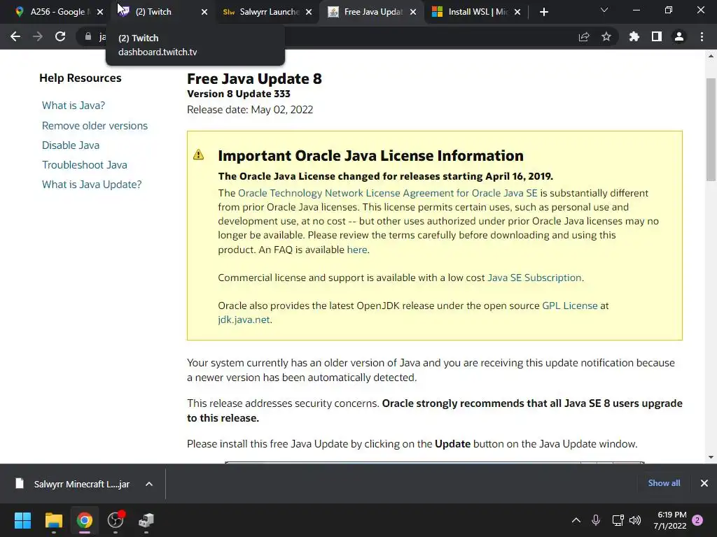Close the Twitch tab
The image size is (717, 537).
[204, 12]
